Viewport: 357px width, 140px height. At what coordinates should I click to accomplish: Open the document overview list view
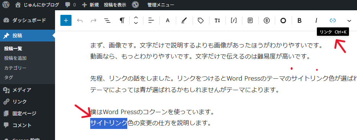107,21
